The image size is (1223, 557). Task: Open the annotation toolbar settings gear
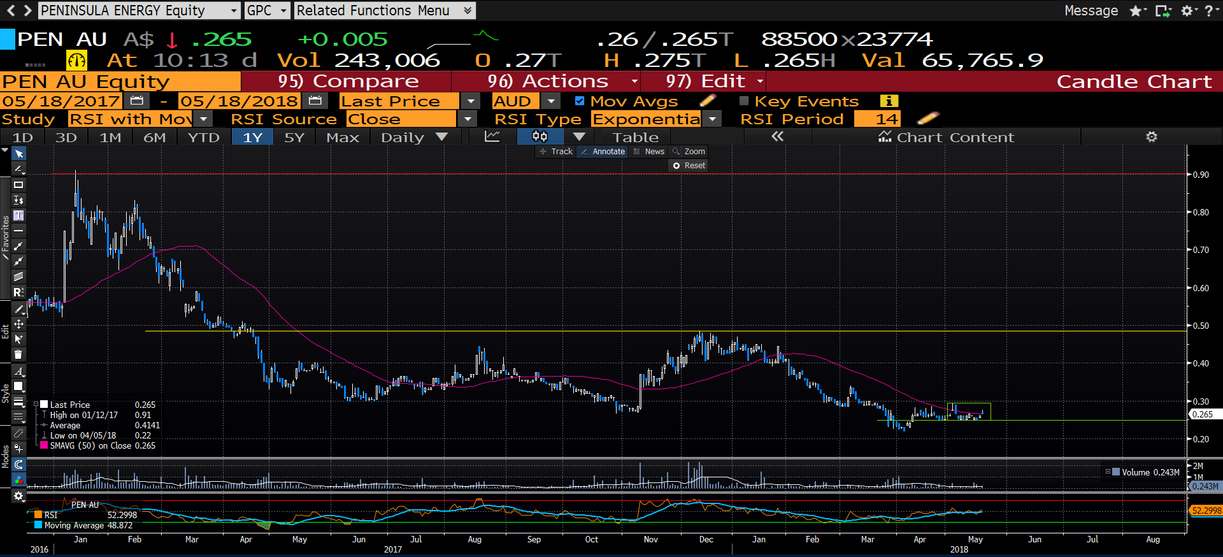[x=18, y=496]
